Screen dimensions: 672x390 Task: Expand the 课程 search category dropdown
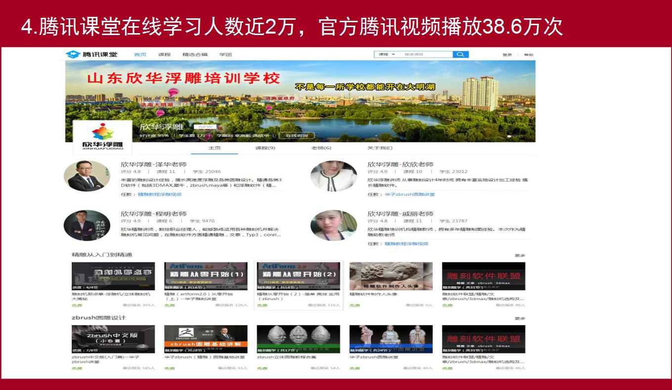point(387,54)
